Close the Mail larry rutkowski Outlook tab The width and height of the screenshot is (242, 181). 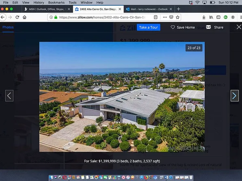(x=171, y=9)
